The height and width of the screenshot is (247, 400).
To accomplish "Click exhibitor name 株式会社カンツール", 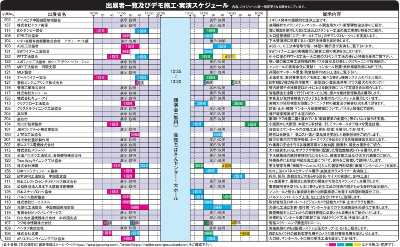I will (x=32, y=93).
